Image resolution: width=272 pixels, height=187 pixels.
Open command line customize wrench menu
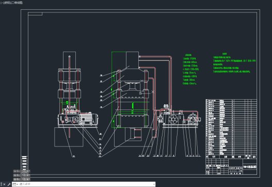(x=9, y=184)
